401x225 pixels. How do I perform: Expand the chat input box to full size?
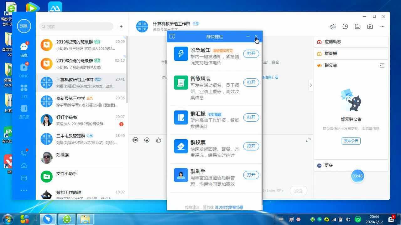pos(308,140)
